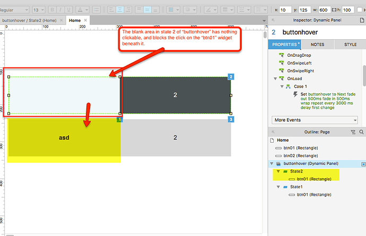Image resolution: width=366 pixels, height=236 pixels.
Task: Click the OnDragDrop event icon
Action: tap(282, 55)
